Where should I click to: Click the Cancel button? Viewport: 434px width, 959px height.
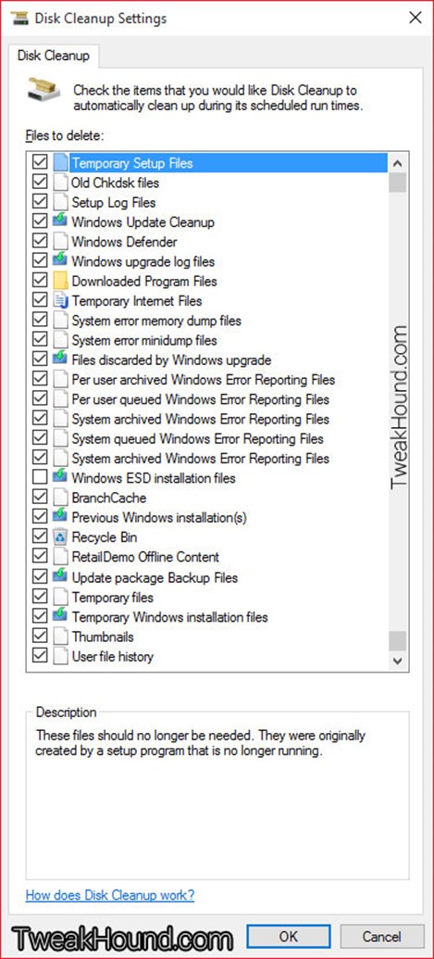click(381, 937)
